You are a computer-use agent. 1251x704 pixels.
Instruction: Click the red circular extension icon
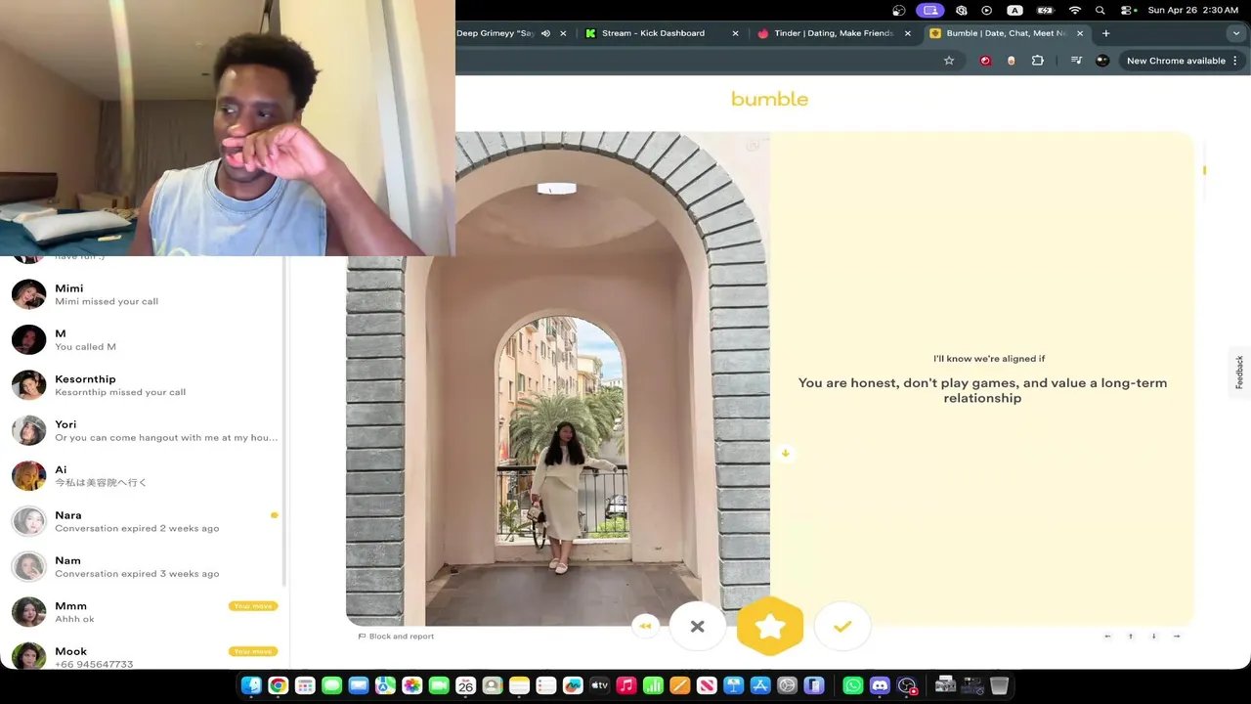tap(985, 61)
